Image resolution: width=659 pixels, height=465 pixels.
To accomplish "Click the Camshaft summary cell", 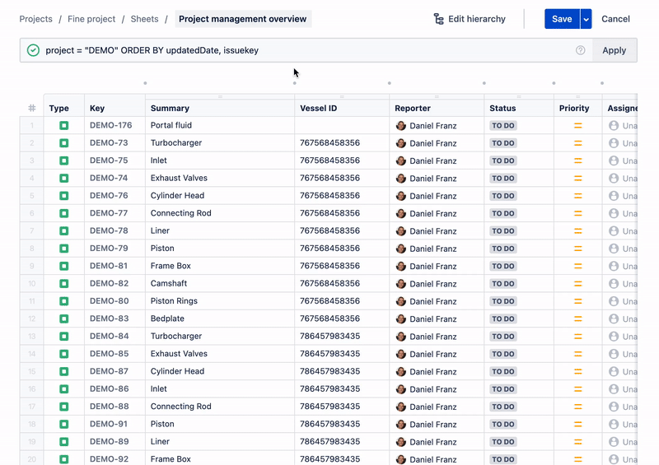I will tap(220, 284).
